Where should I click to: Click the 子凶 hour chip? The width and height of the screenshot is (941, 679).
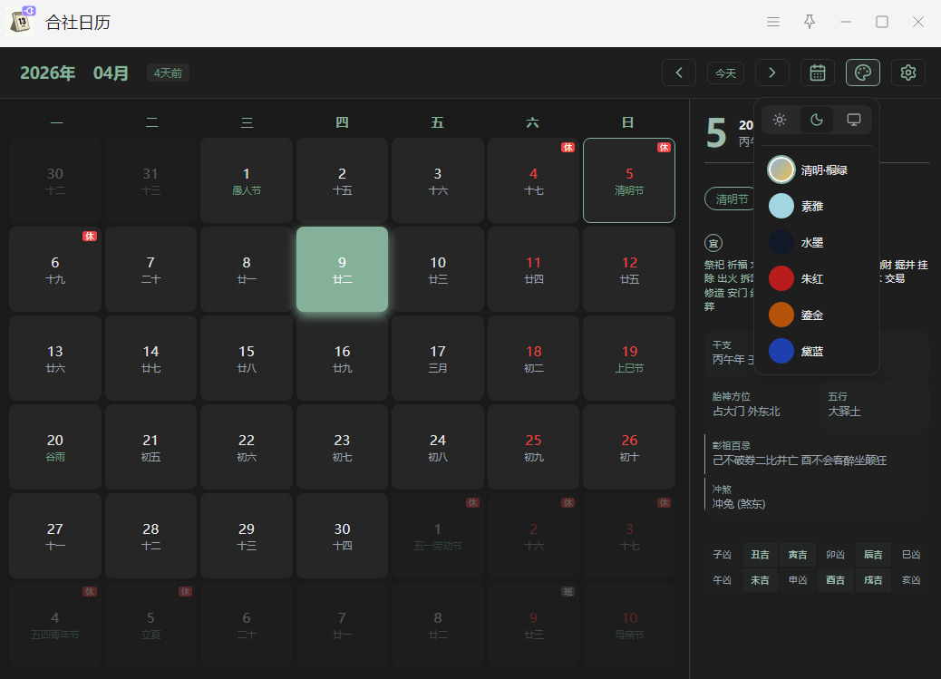(x=722, y=555)
